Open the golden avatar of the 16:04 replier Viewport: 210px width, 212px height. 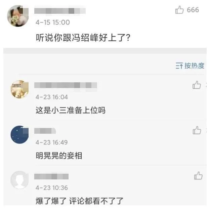(19, 89)
